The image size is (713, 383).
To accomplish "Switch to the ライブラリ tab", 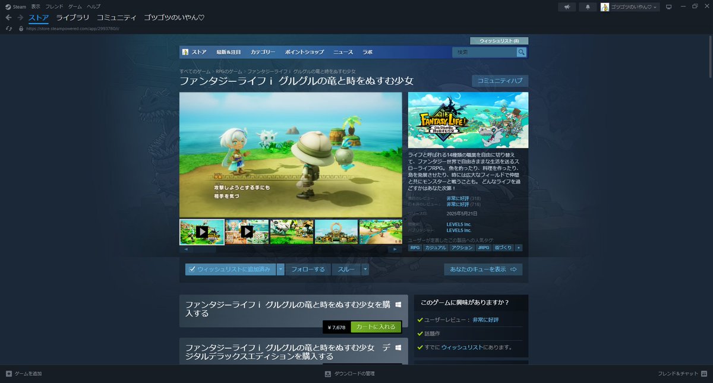I will pos(72,18).
